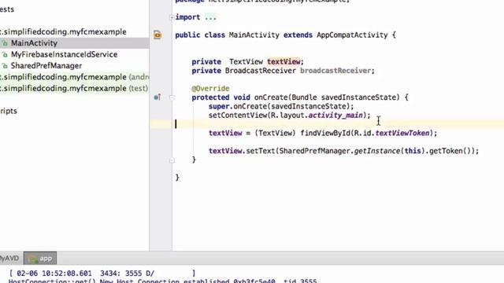Place cursor on highlighted empty editor line
Screen dimensions: 504x283
point(338,124)
